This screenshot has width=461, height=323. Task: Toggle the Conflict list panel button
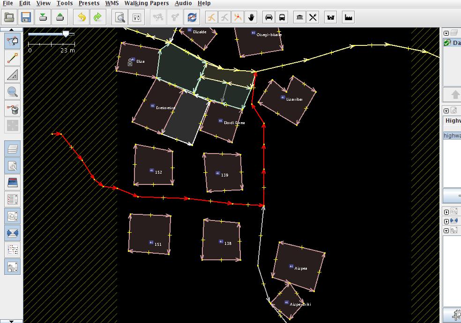tap(13, 233)
